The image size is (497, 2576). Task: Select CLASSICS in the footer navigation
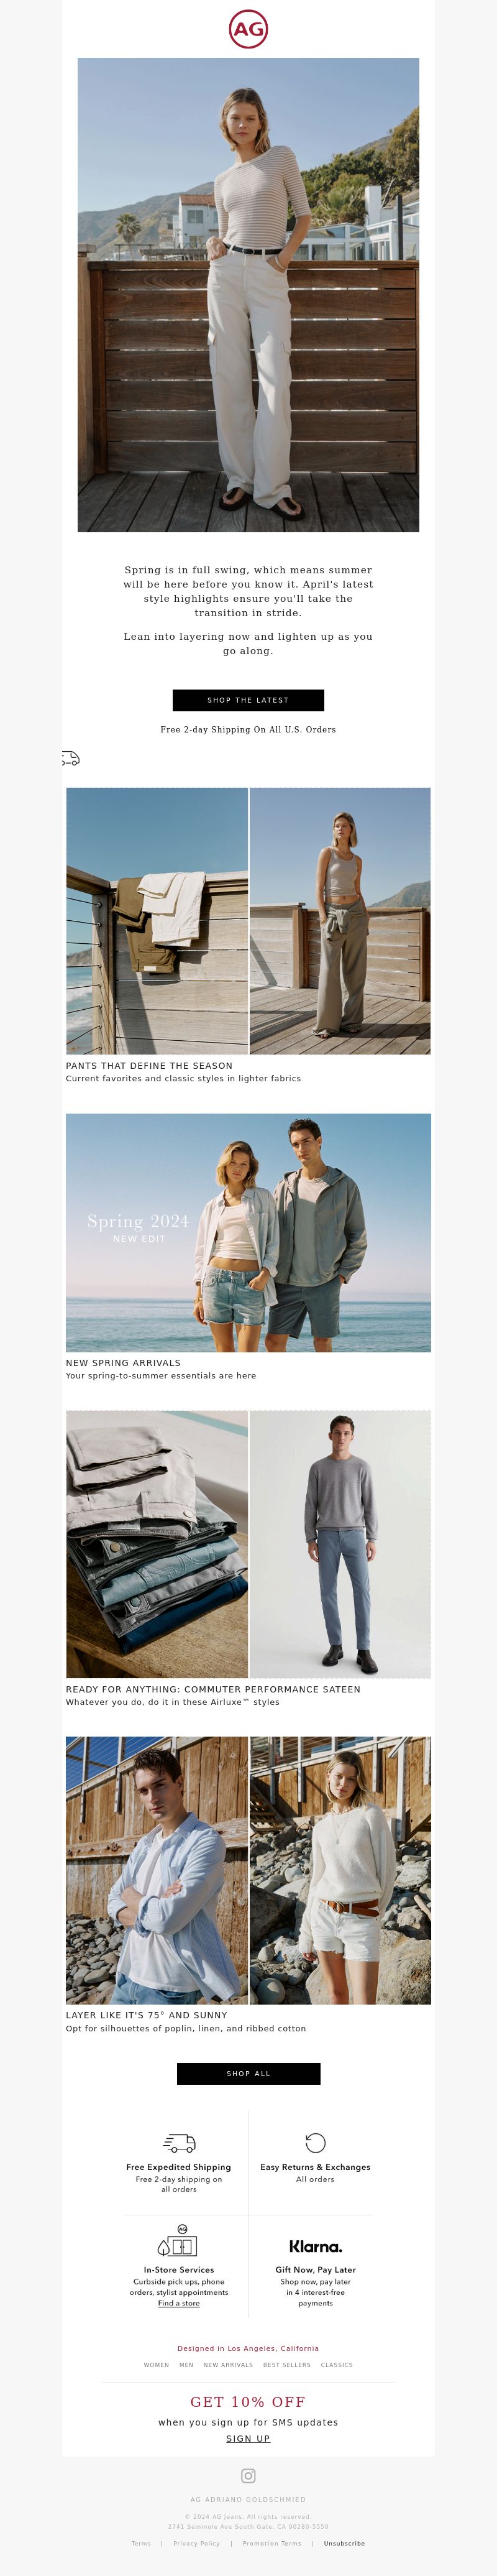tap(337, 2365)
